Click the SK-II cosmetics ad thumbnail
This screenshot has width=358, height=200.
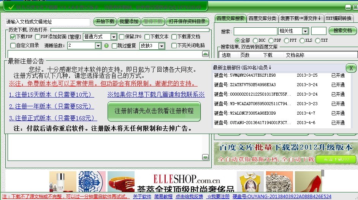pos(63,181)
